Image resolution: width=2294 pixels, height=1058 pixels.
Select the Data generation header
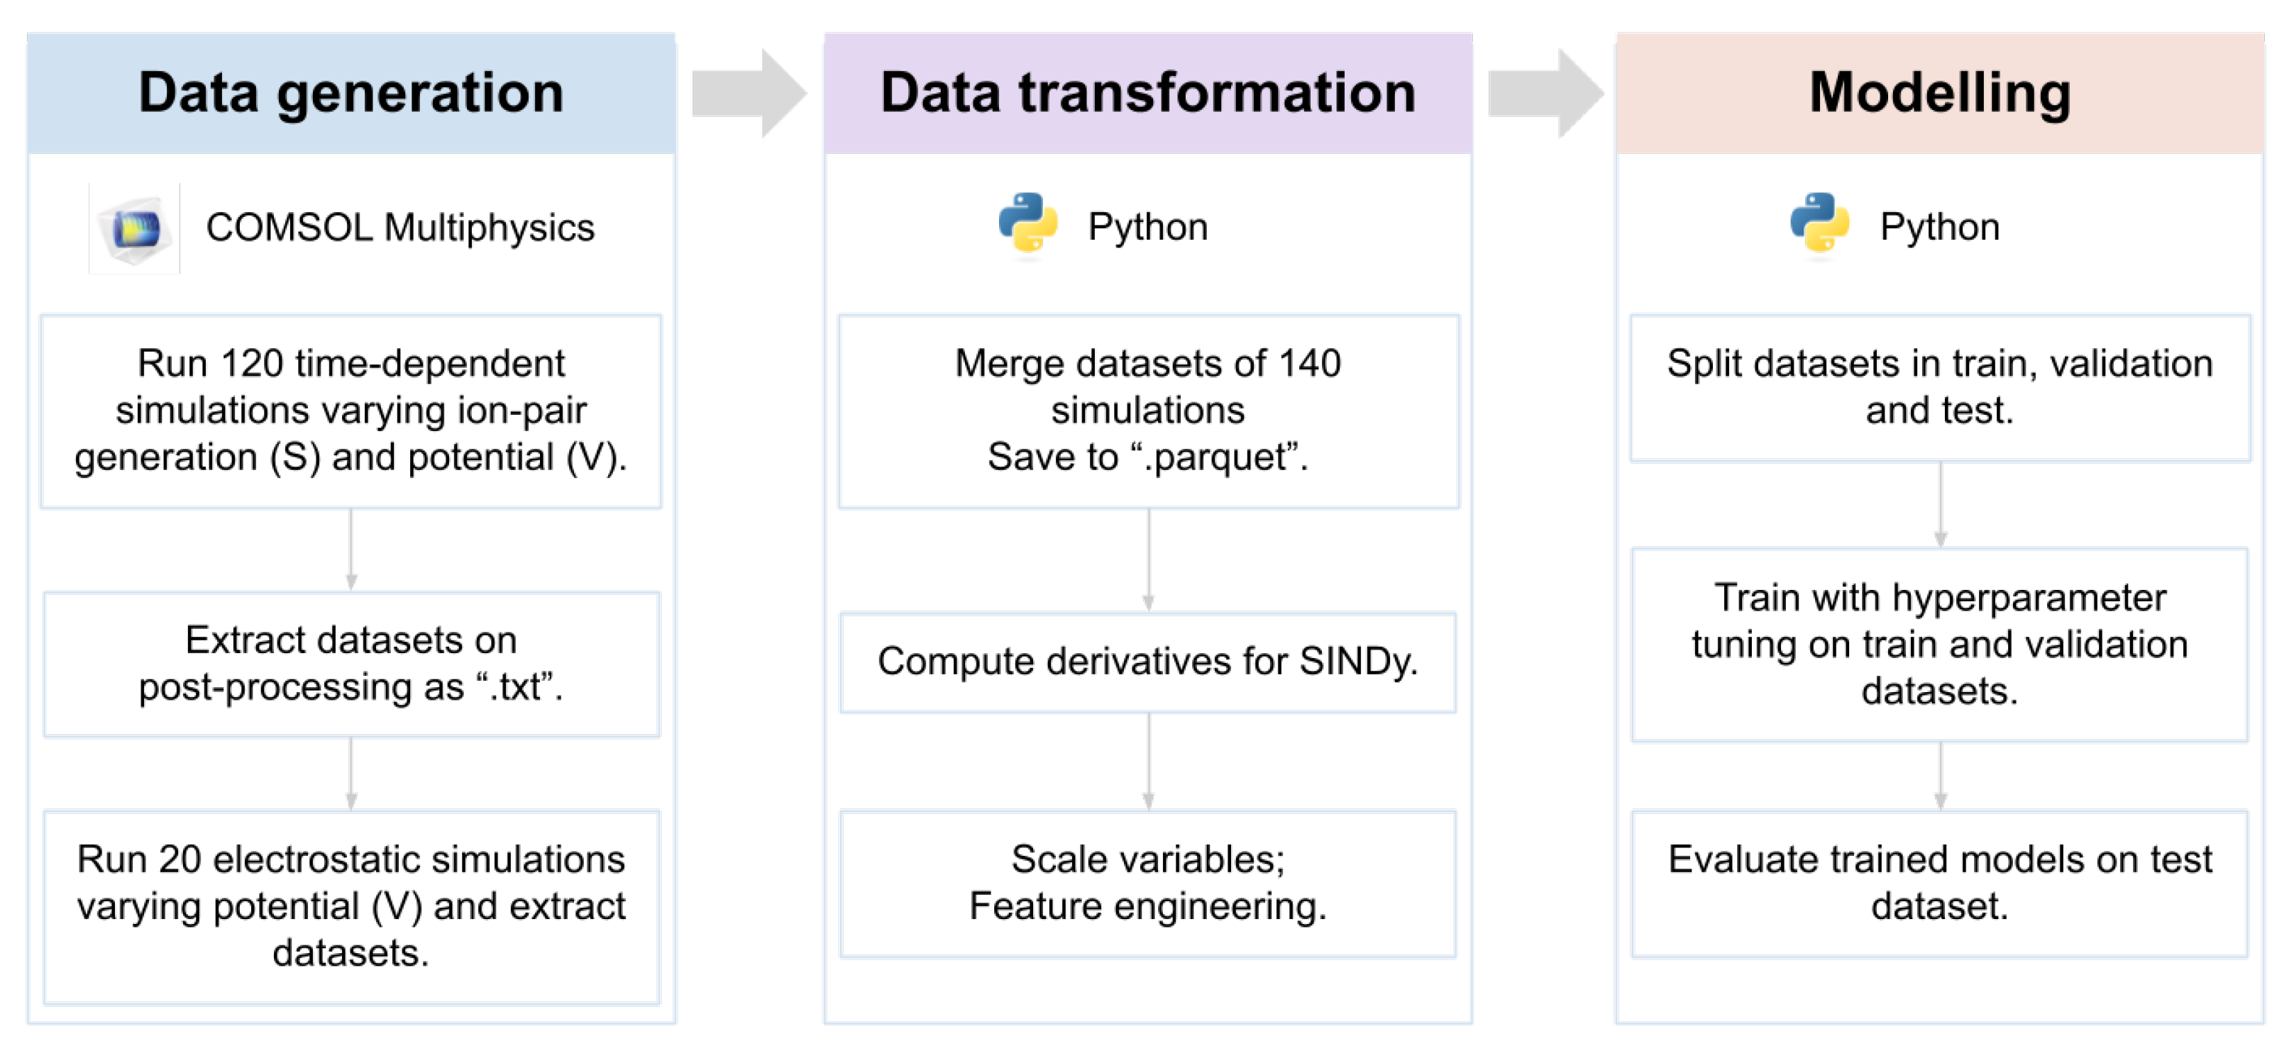click(351, 94)
